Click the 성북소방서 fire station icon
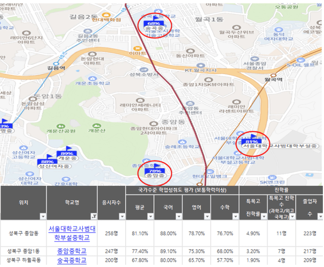The image size is (324, 267). click(143, 70)
